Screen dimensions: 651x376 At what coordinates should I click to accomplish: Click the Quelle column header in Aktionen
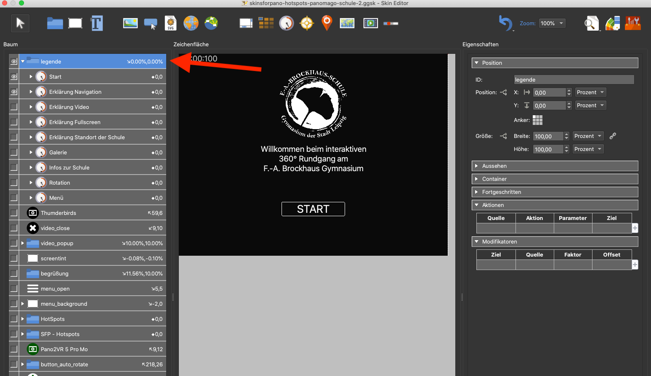(496, 218)
